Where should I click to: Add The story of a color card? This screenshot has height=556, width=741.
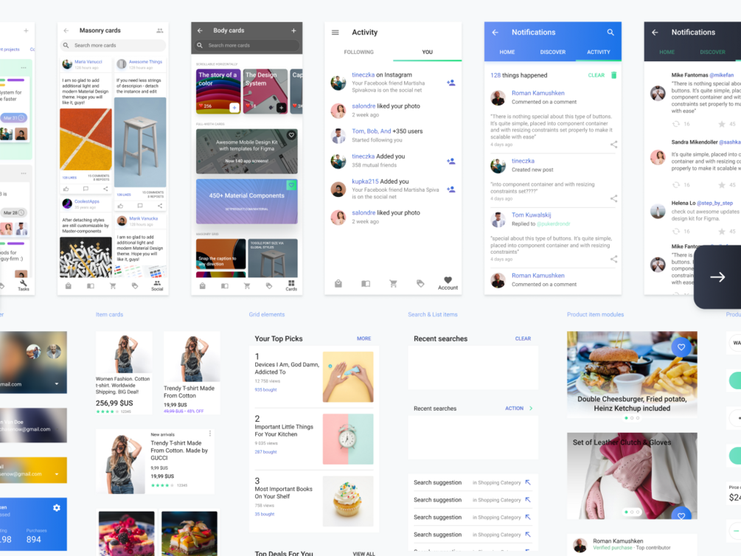click(234, 108)
